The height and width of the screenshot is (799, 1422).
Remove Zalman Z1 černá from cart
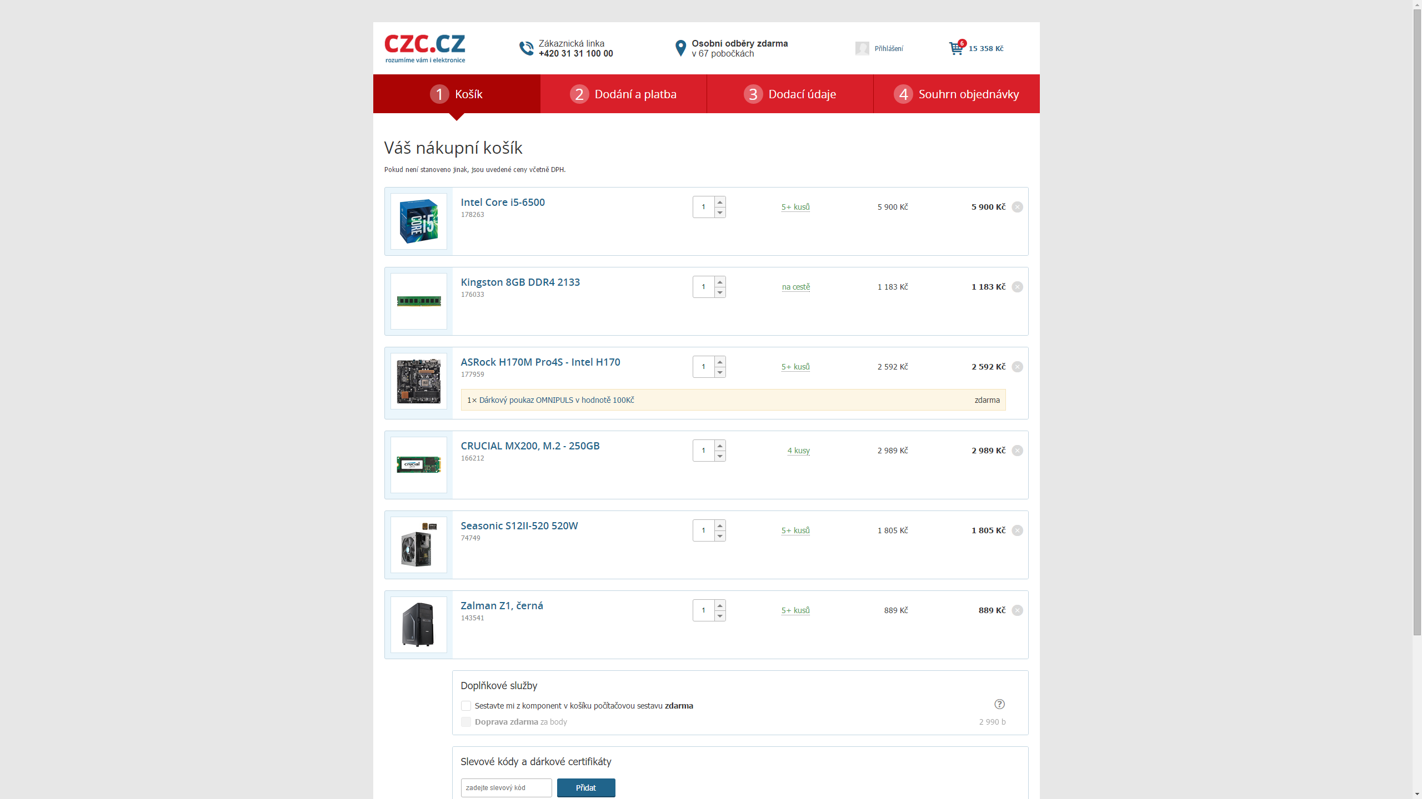click(1017, 610)
